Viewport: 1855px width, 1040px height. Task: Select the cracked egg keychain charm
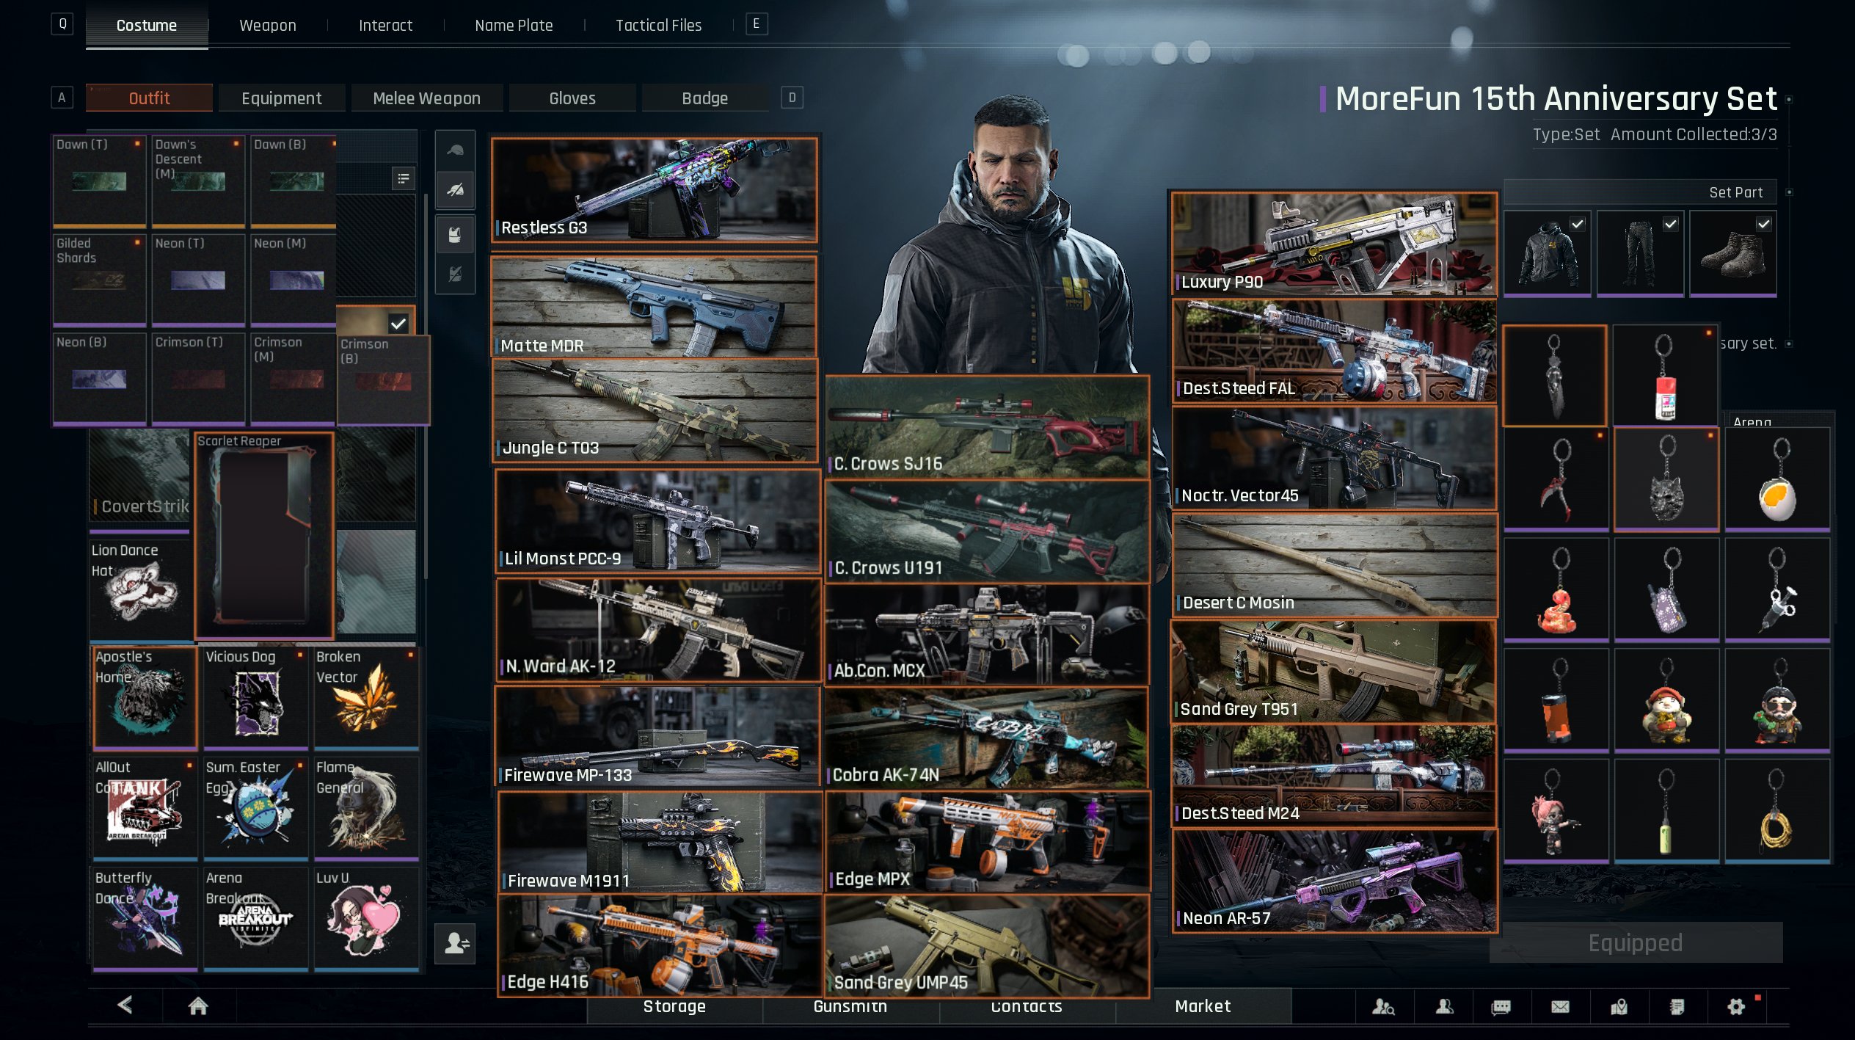[1776, 480]
